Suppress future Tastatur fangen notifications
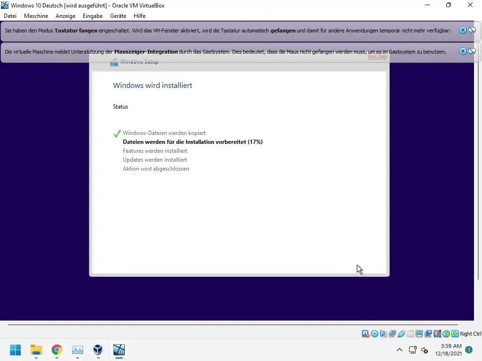This screenshot has height=361, width=482. click(x=472, y=30)
